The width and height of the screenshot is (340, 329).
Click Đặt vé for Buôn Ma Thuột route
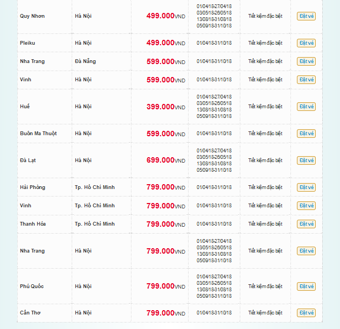(x=306, y=134)
